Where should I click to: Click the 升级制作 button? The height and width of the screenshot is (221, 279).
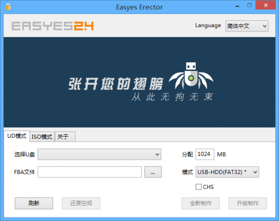click(248, 203)
